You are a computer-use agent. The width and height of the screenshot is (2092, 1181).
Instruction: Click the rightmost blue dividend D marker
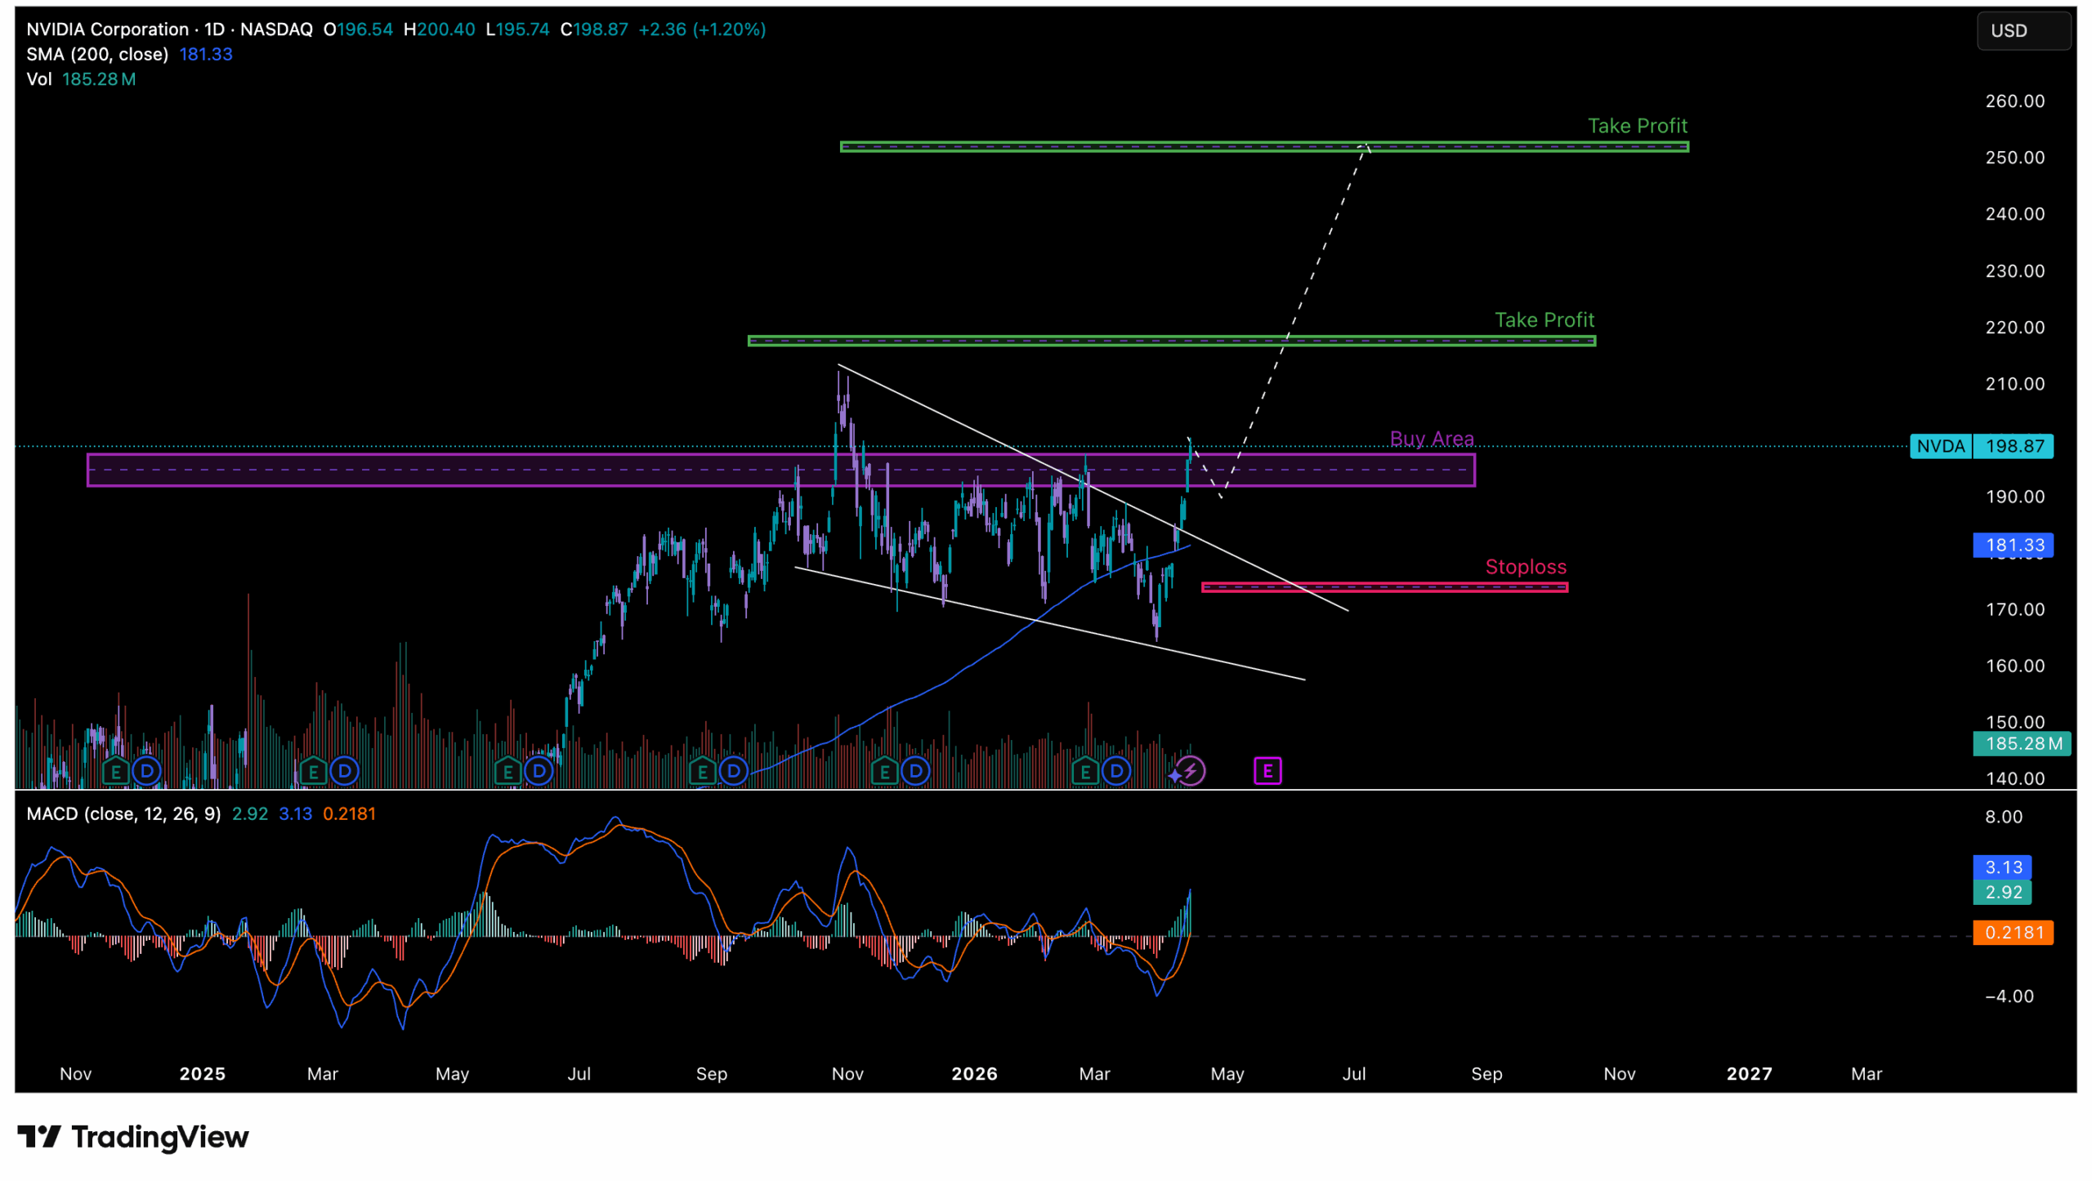click(x=1115, y=770)
